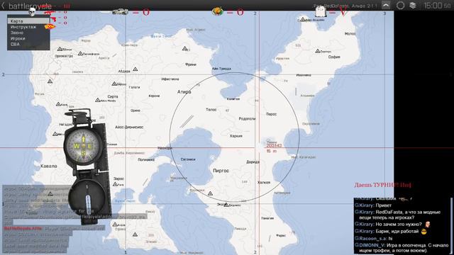Click the chat message from Racoon_s.a
This screenshot has width=454, height=255.
coord(374,239)
